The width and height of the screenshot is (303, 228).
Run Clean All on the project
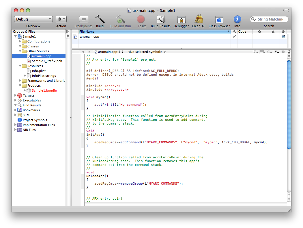(x=199, y=19)
